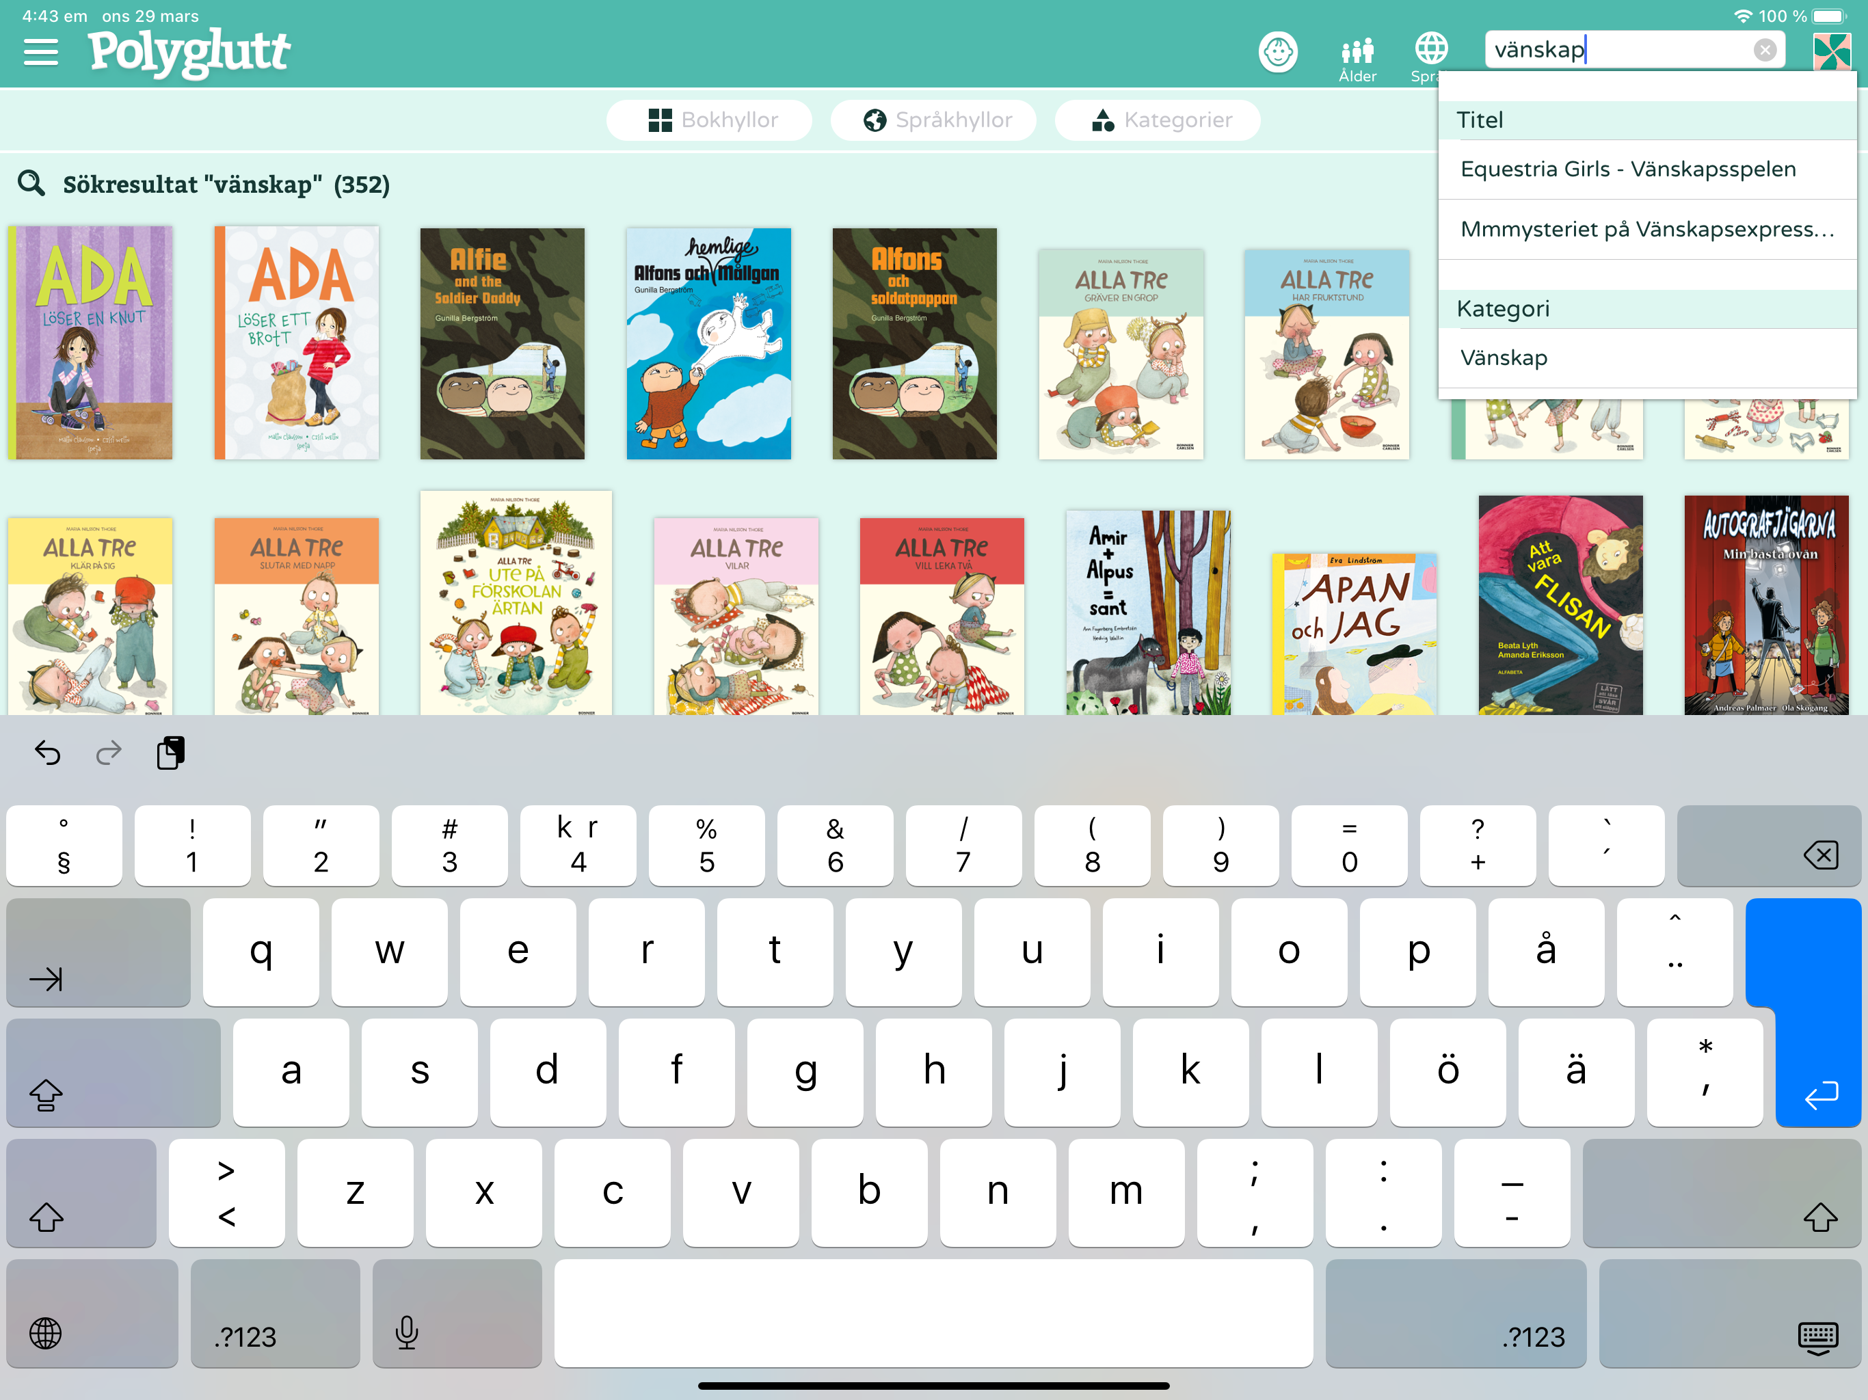Open Att vara Flisan book
Viewport: 1868px width, 1400px height.
[1560, 606]
